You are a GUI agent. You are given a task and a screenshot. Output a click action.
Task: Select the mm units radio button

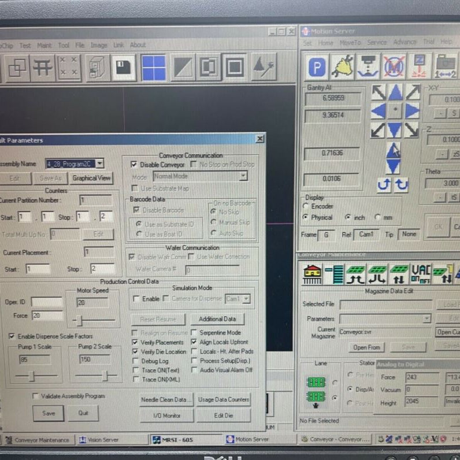pyautogui.click(x=378, y=217)
